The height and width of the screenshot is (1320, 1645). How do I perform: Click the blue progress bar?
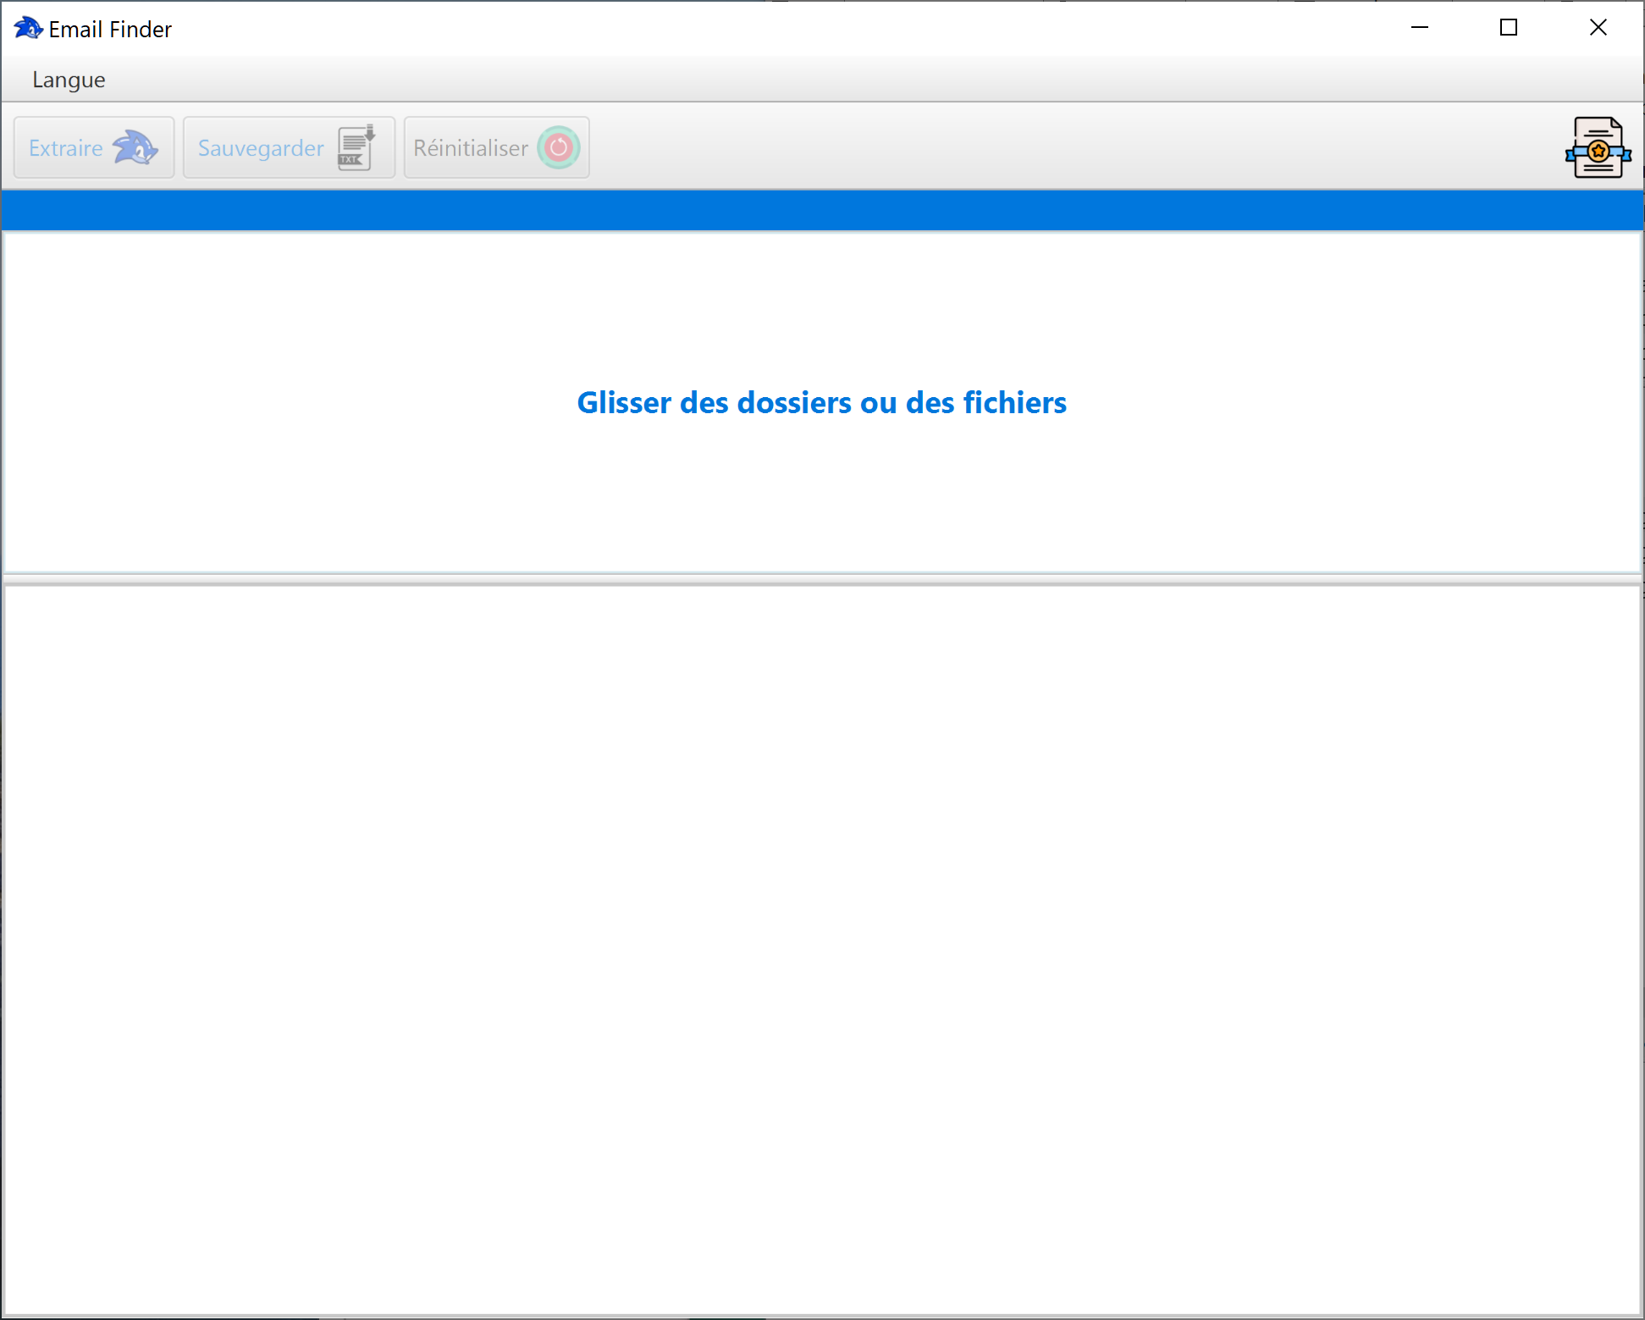click(x=822, y=210)
